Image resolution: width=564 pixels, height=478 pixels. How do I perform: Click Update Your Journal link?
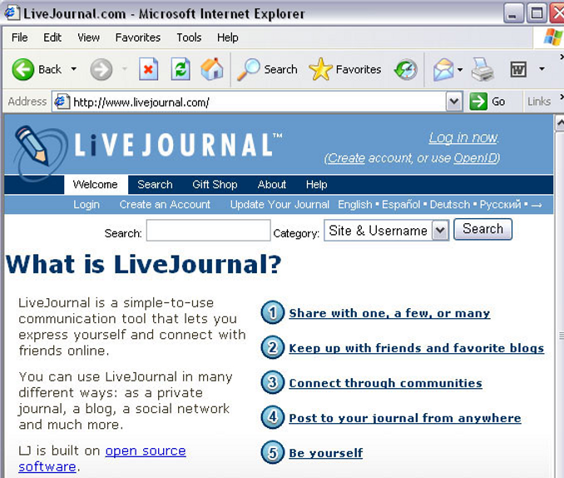tap(280, 205)
